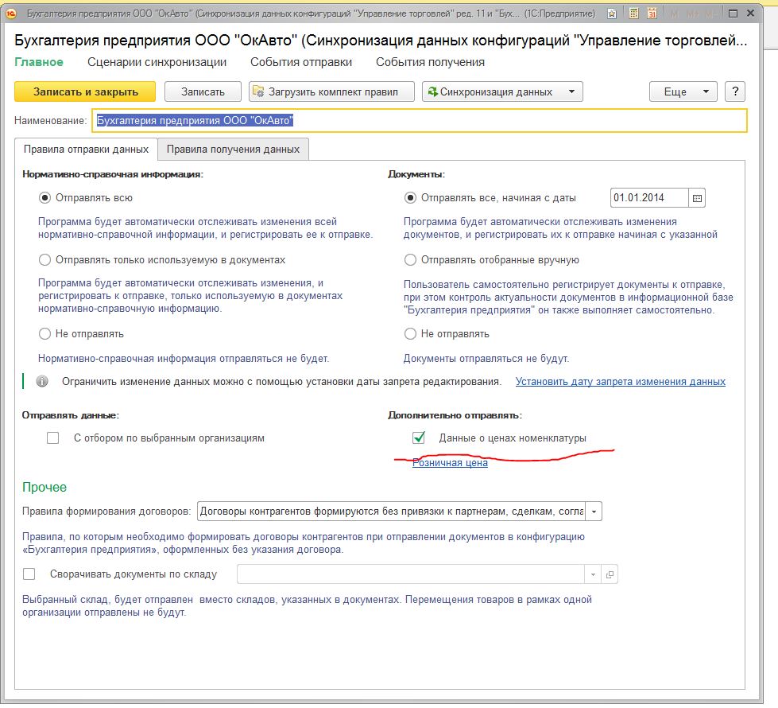Click the date picker calendar icon
The height and width of the screenshot is (708, 778).
[697, 198]
